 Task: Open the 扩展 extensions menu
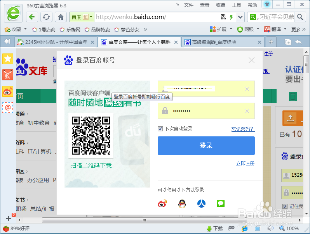tap(221, 29)
